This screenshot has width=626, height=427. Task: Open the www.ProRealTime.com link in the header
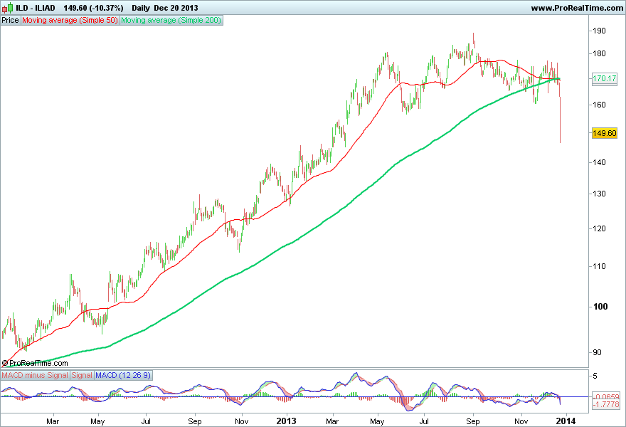coord(577,8)
